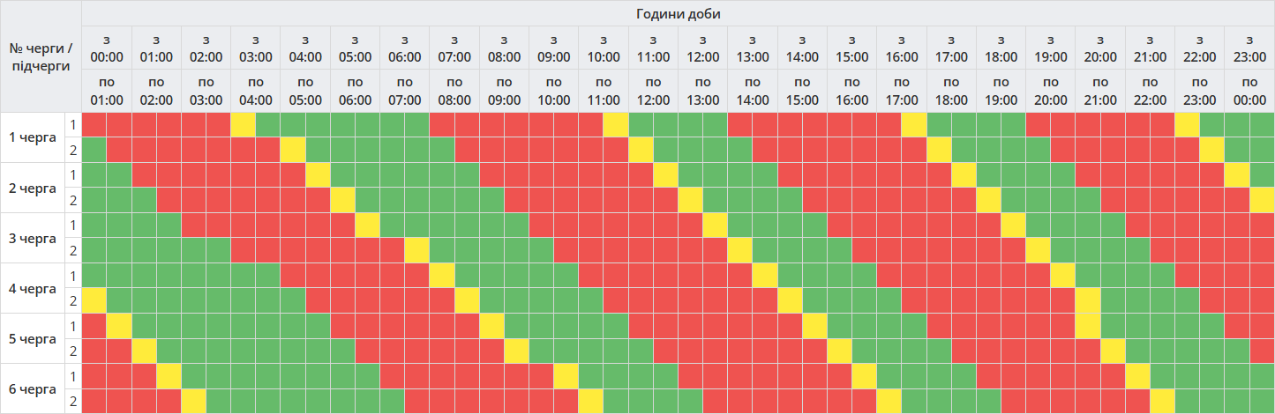Click the "по 00:00" end-time header
1275x414 pixels.
pyautogui.click(x=1249, y=91)
